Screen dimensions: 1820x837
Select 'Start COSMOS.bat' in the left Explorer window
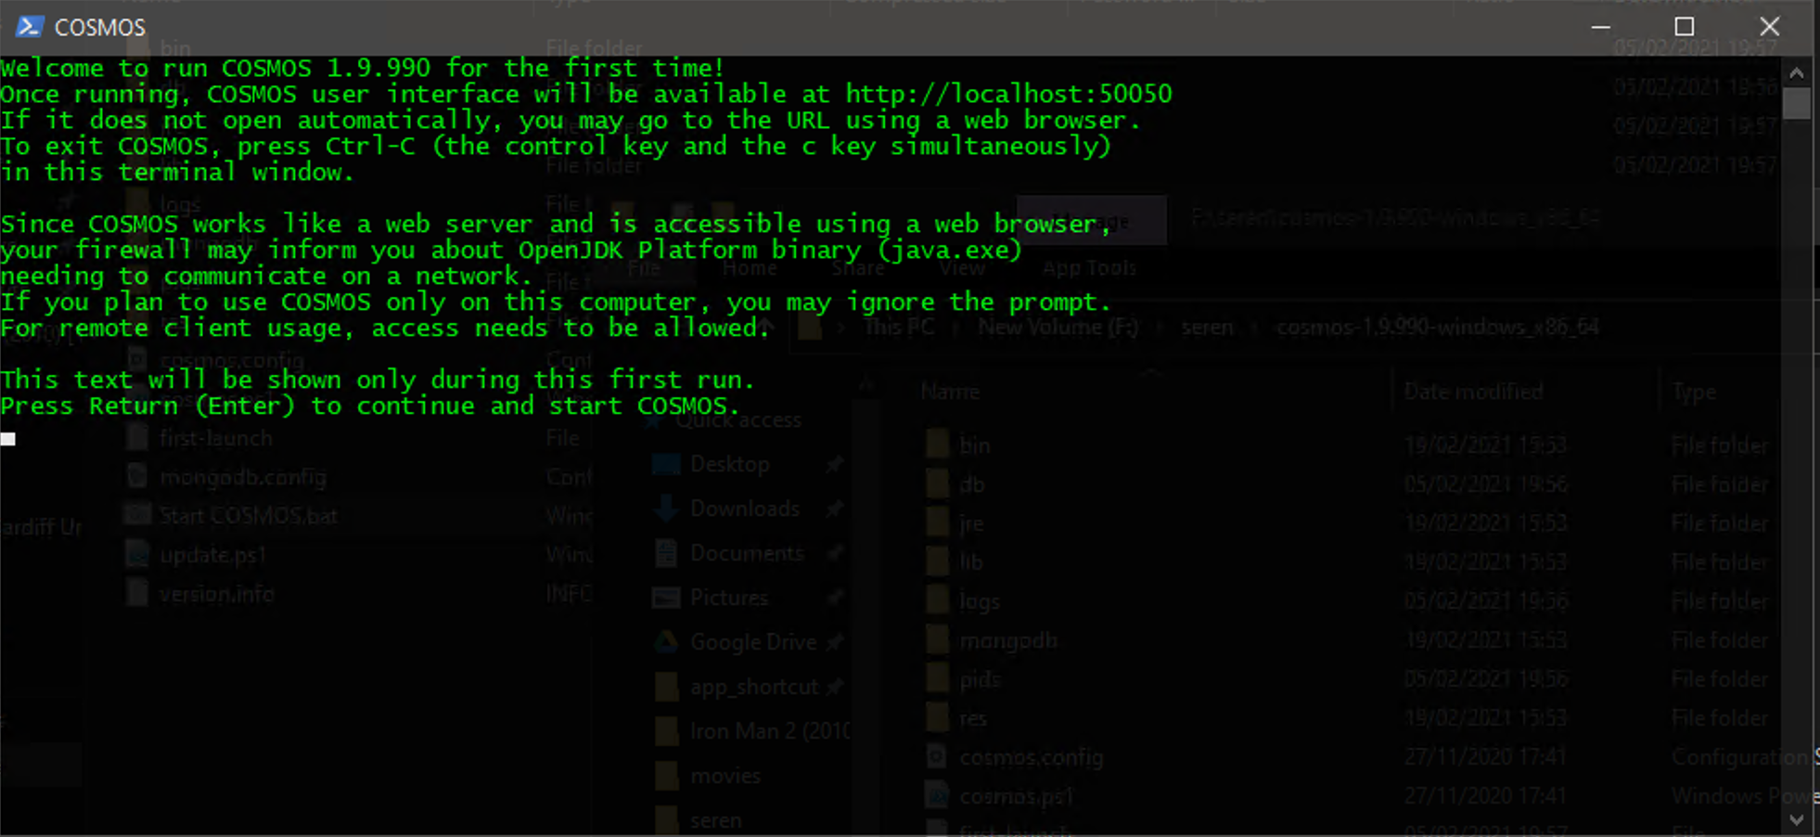pos(249,516)
